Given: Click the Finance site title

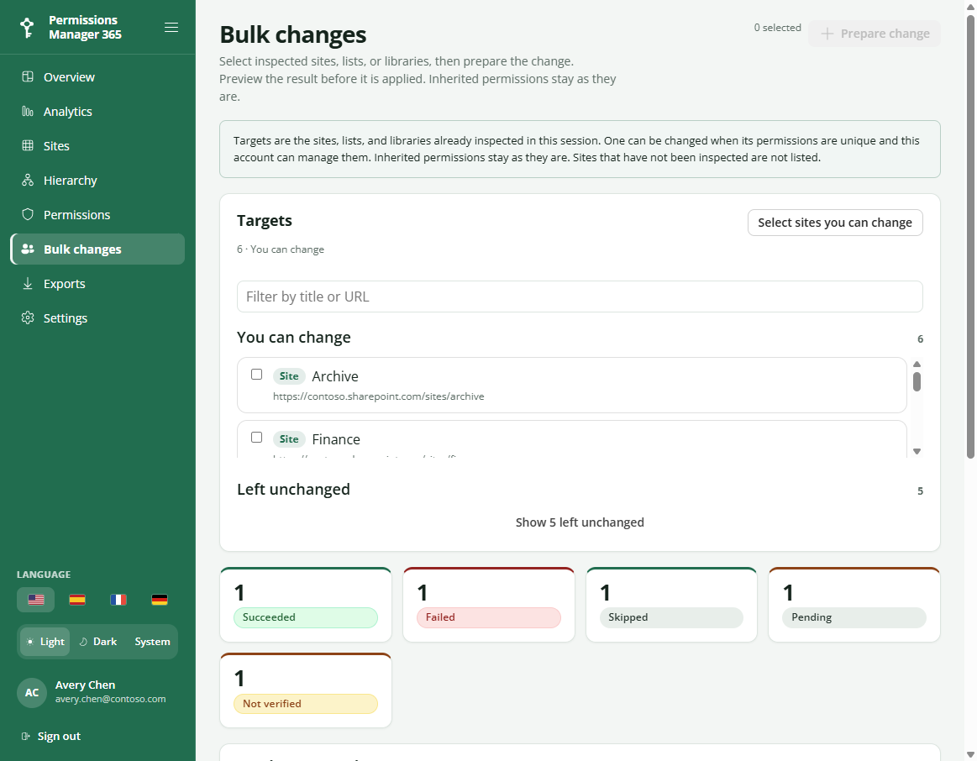Looking at the screenshot, I should [x=336, y=439].
